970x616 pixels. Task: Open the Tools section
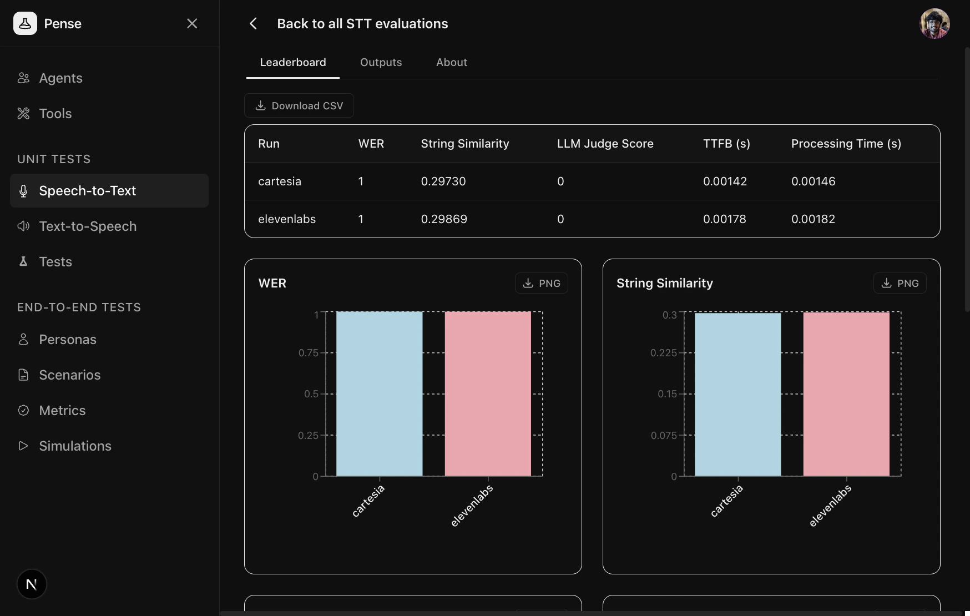(55, 113)
